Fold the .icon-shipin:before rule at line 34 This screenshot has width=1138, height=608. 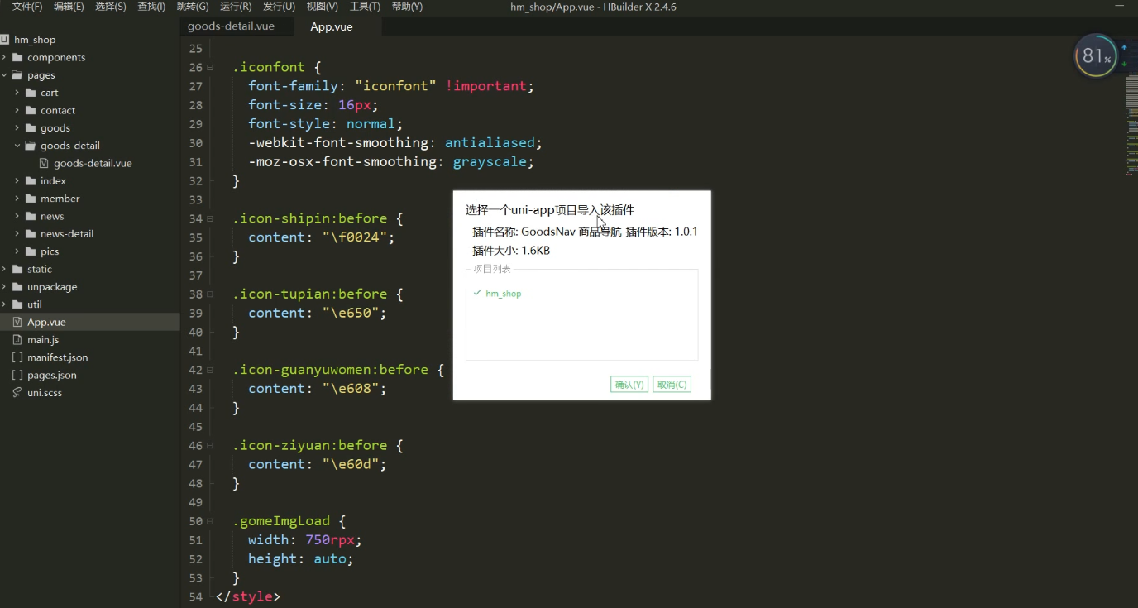pyautogui.click(x=210, y=218)
